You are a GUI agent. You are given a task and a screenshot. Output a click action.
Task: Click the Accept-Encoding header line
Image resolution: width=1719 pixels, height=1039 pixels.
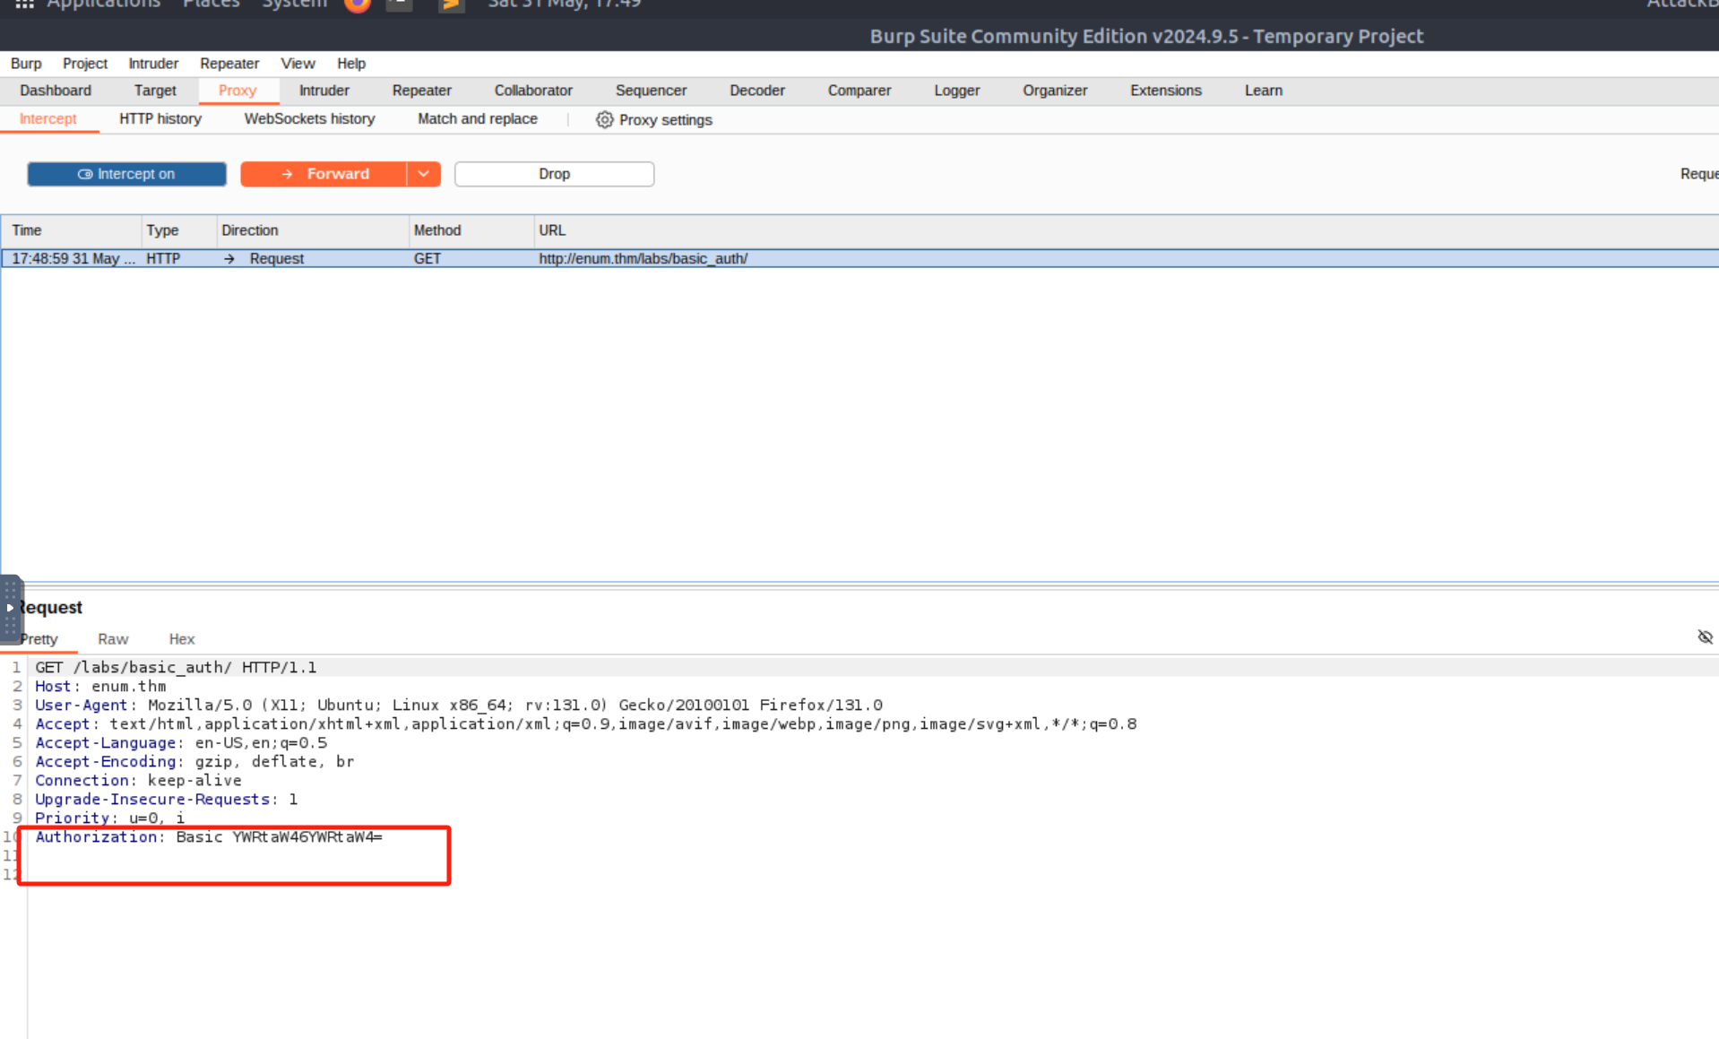(194, 761)
